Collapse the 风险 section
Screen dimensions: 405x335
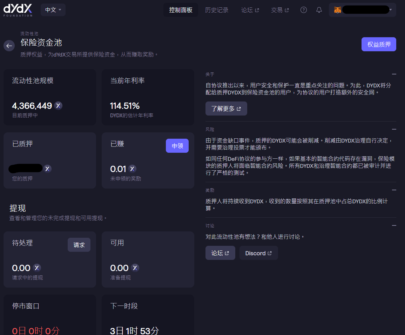394,129
